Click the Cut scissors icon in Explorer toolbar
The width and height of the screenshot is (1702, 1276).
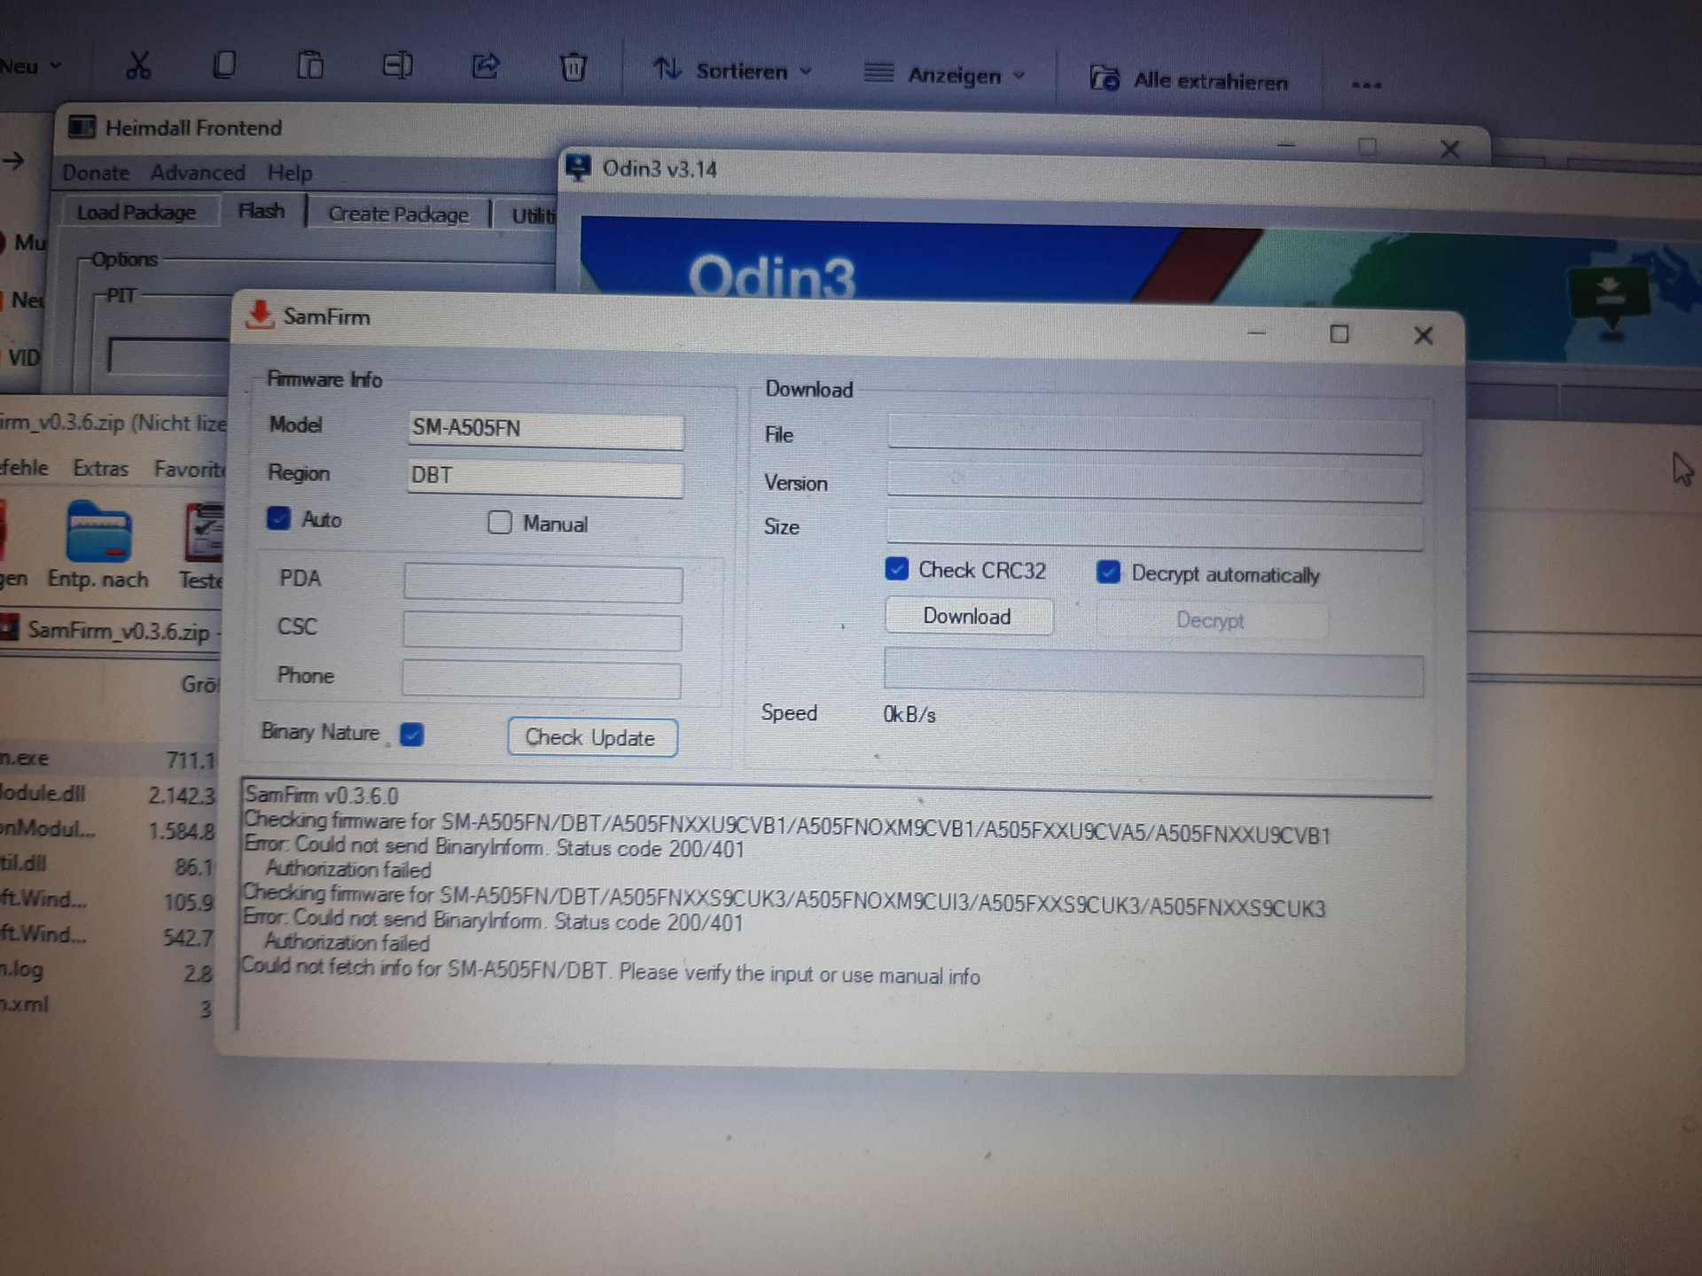[138, 65]
